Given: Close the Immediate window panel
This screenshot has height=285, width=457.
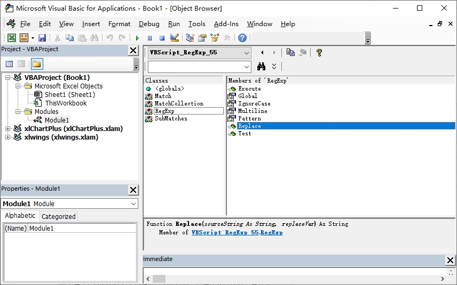Looking at the screenshot, I should tap(450, 260).
